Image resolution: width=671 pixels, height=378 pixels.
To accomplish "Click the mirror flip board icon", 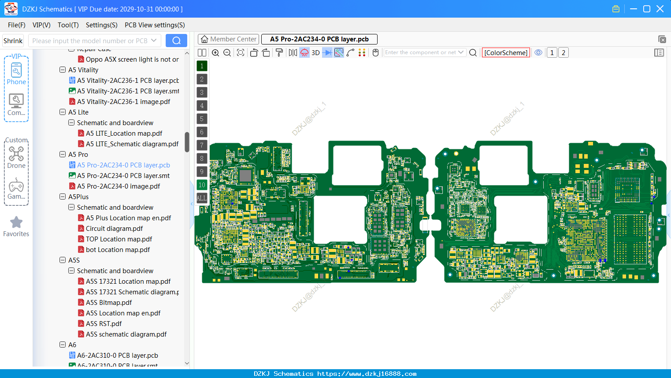I will coord(293,53).
